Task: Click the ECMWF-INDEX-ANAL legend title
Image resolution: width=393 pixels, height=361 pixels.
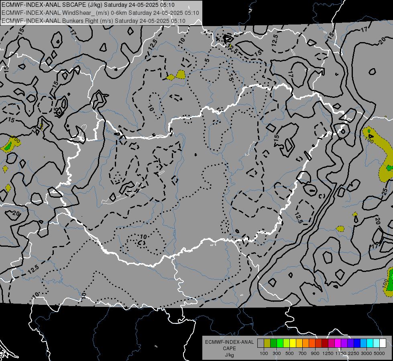Action: [229, 342]
